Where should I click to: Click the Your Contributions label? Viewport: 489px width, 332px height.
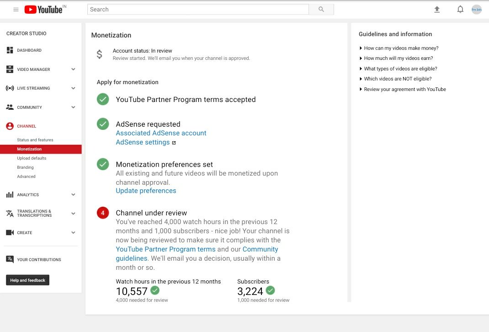(39, 260)
